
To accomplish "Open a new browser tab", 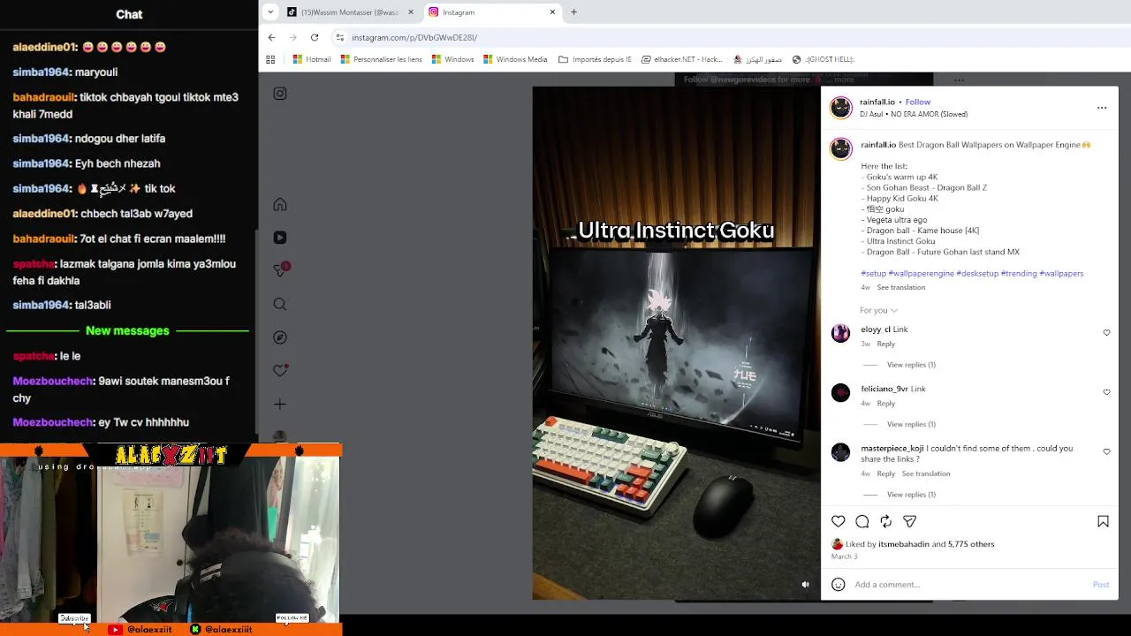I will click(573, 12).
